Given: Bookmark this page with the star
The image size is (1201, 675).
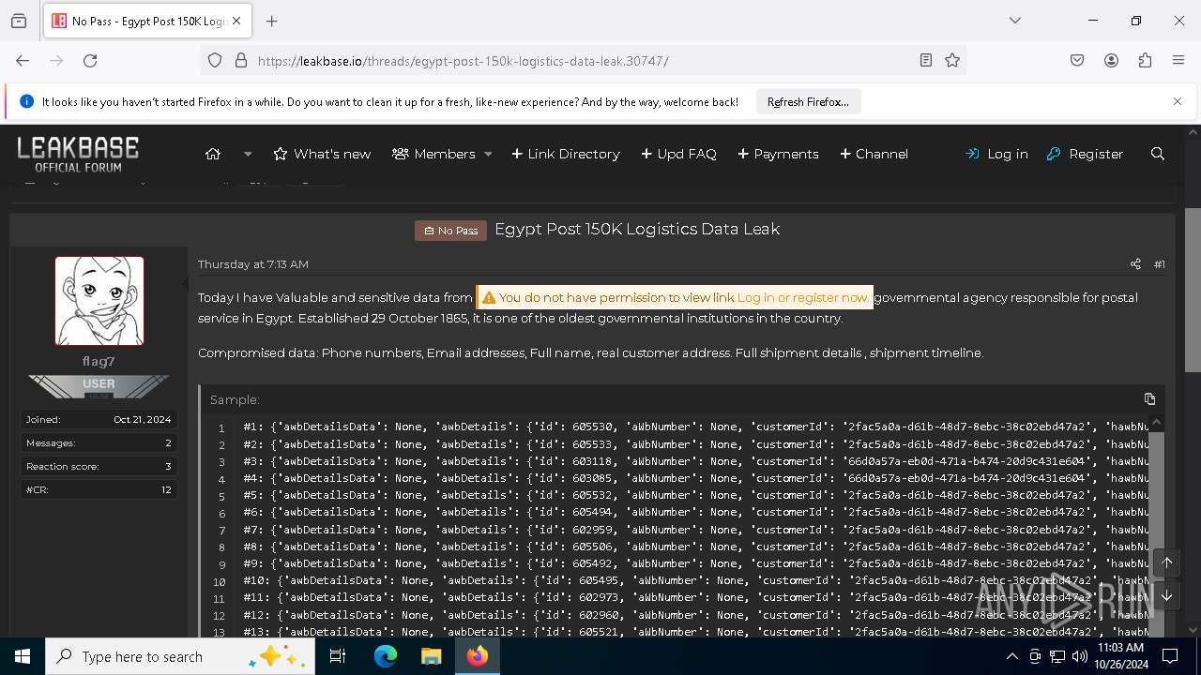Looking at the screenshot, I should pyautogui.click(x=952, y=60).
